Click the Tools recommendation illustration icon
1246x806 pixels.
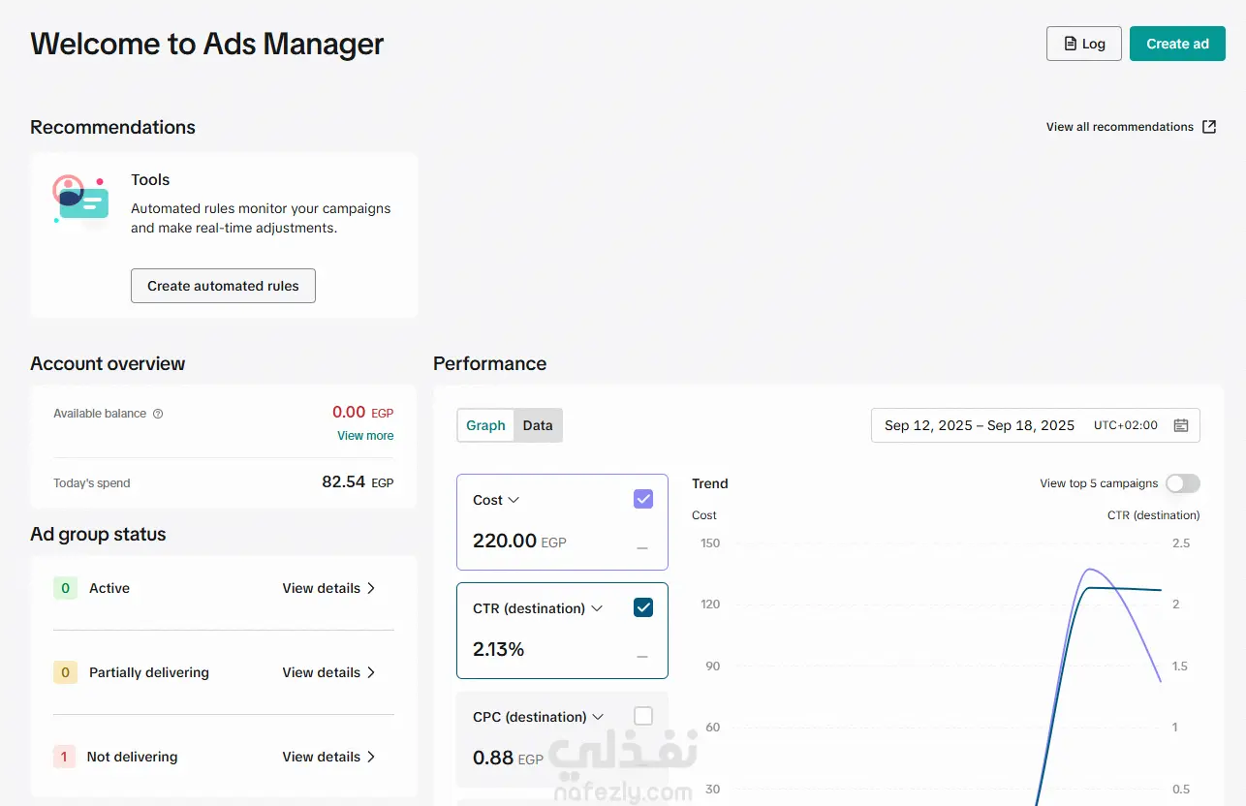80,198
